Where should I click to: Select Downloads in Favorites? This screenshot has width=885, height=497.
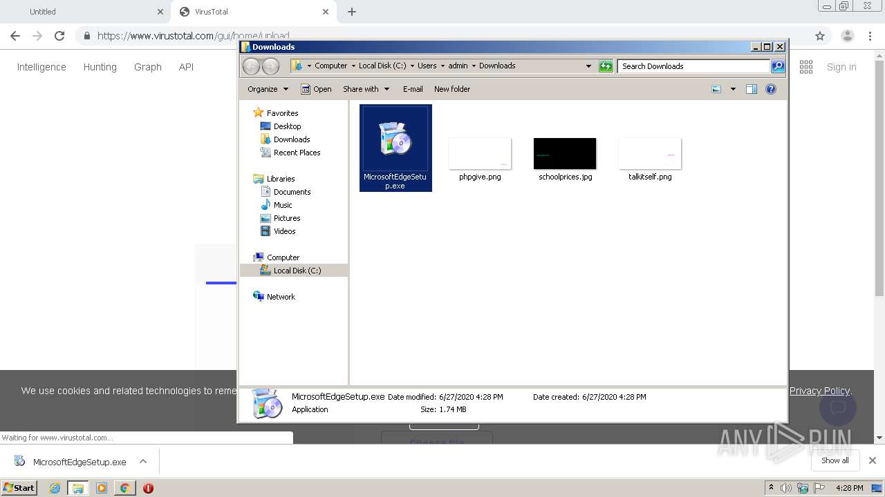click(291, 139)
